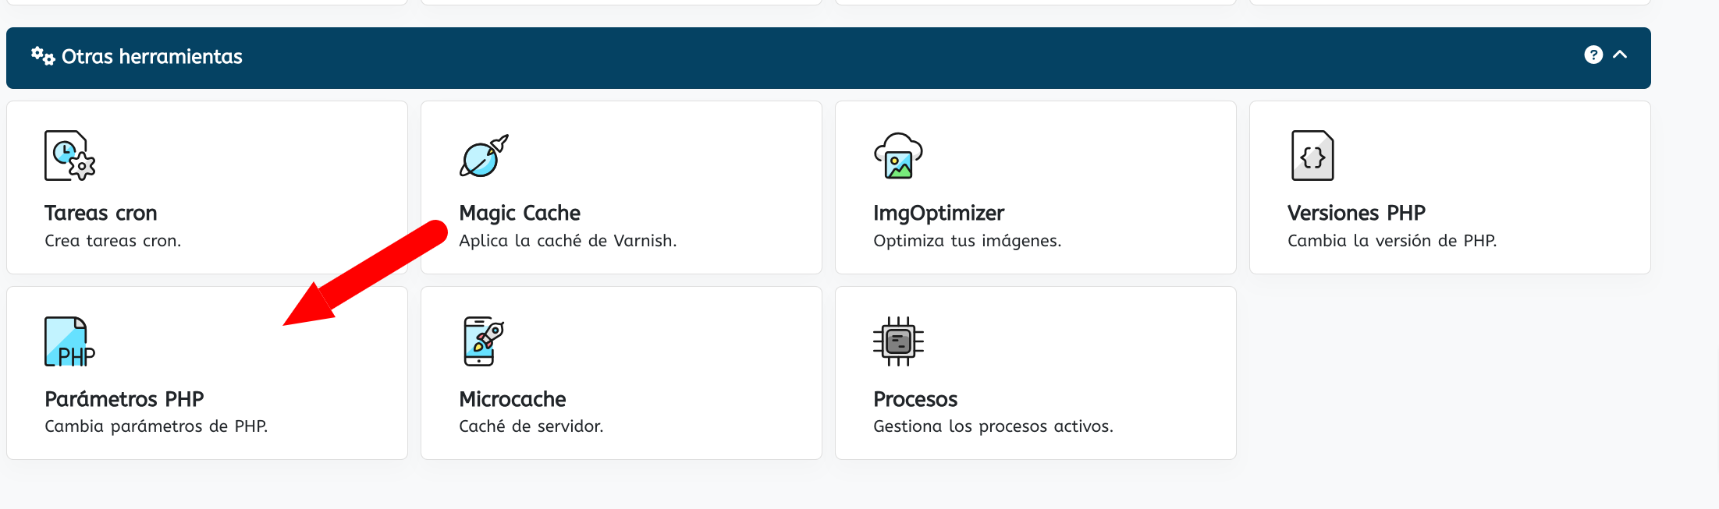The image size is (1719, 509).
Task: Click 'Gestiona los procesos activos.' description
Action: tap(993, 426)
